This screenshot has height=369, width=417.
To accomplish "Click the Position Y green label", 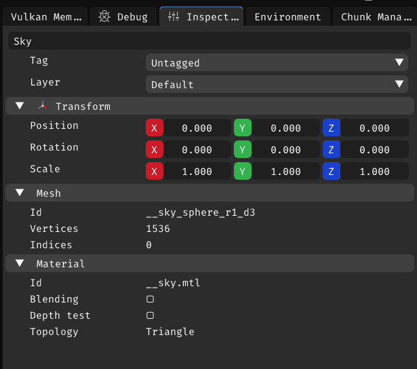I will [243, 128].
